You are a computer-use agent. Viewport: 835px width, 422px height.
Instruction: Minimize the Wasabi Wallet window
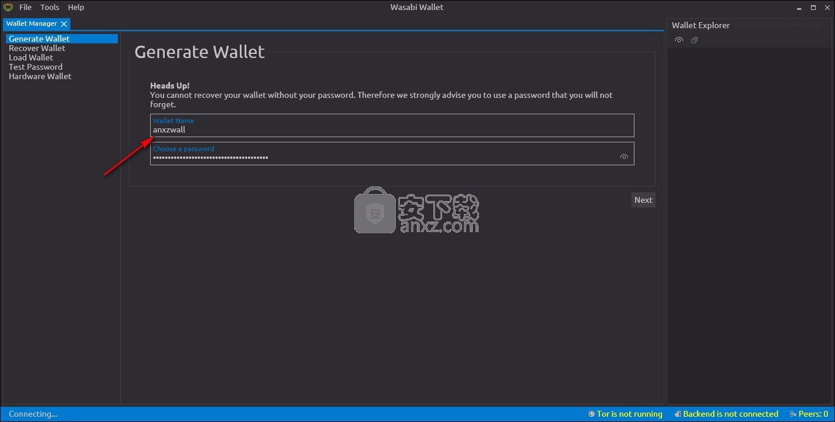coord(799,8)
